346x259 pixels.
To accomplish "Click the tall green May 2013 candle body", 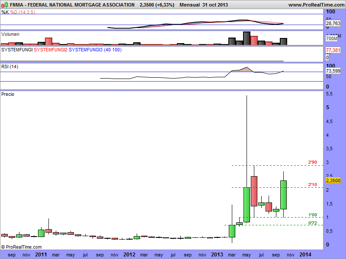I will coord(247,205).
